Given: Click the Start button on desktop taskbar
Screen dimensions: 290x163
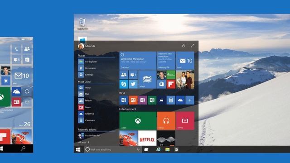Looking at the screenshot, I should point(78,149).
